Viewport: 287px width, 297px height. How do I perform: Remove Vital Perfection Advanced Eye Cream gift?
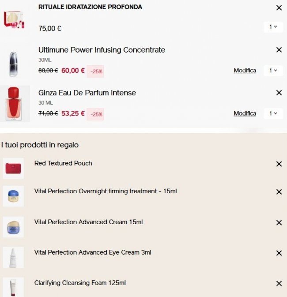(279, 253)
